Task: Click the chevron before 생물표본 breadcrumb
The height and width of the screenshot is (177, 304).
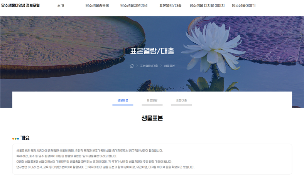Action: pos(161,66)
